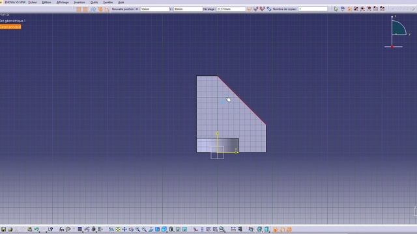Open the shading render style icon
Screen dimensions: 417x234
coord(171,229)
